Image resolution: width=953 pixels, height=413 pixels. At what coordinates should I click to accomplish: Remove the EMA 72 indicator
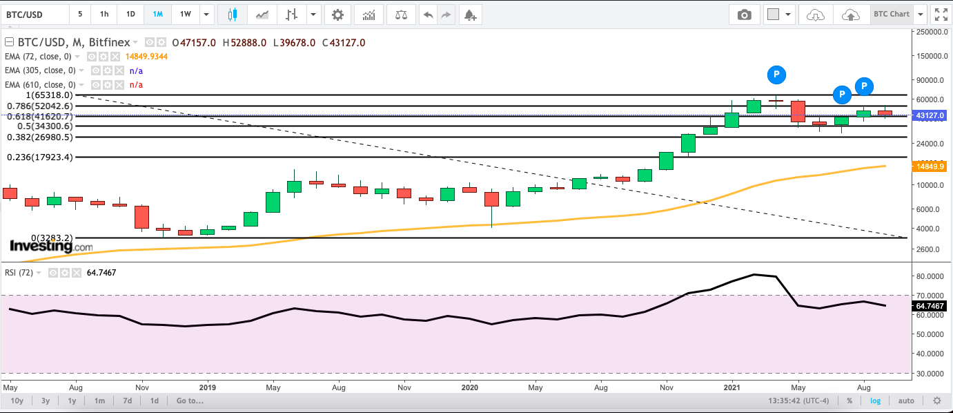point(116,57)
